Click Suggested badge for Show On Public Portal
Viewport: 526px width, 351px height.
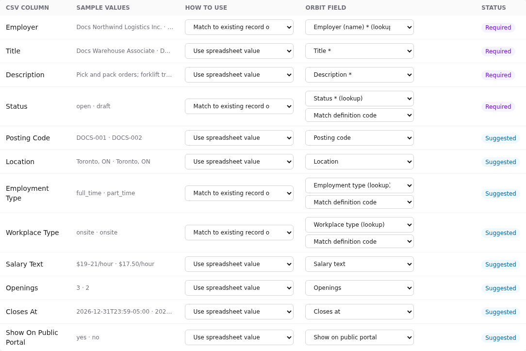click(500, 338)
